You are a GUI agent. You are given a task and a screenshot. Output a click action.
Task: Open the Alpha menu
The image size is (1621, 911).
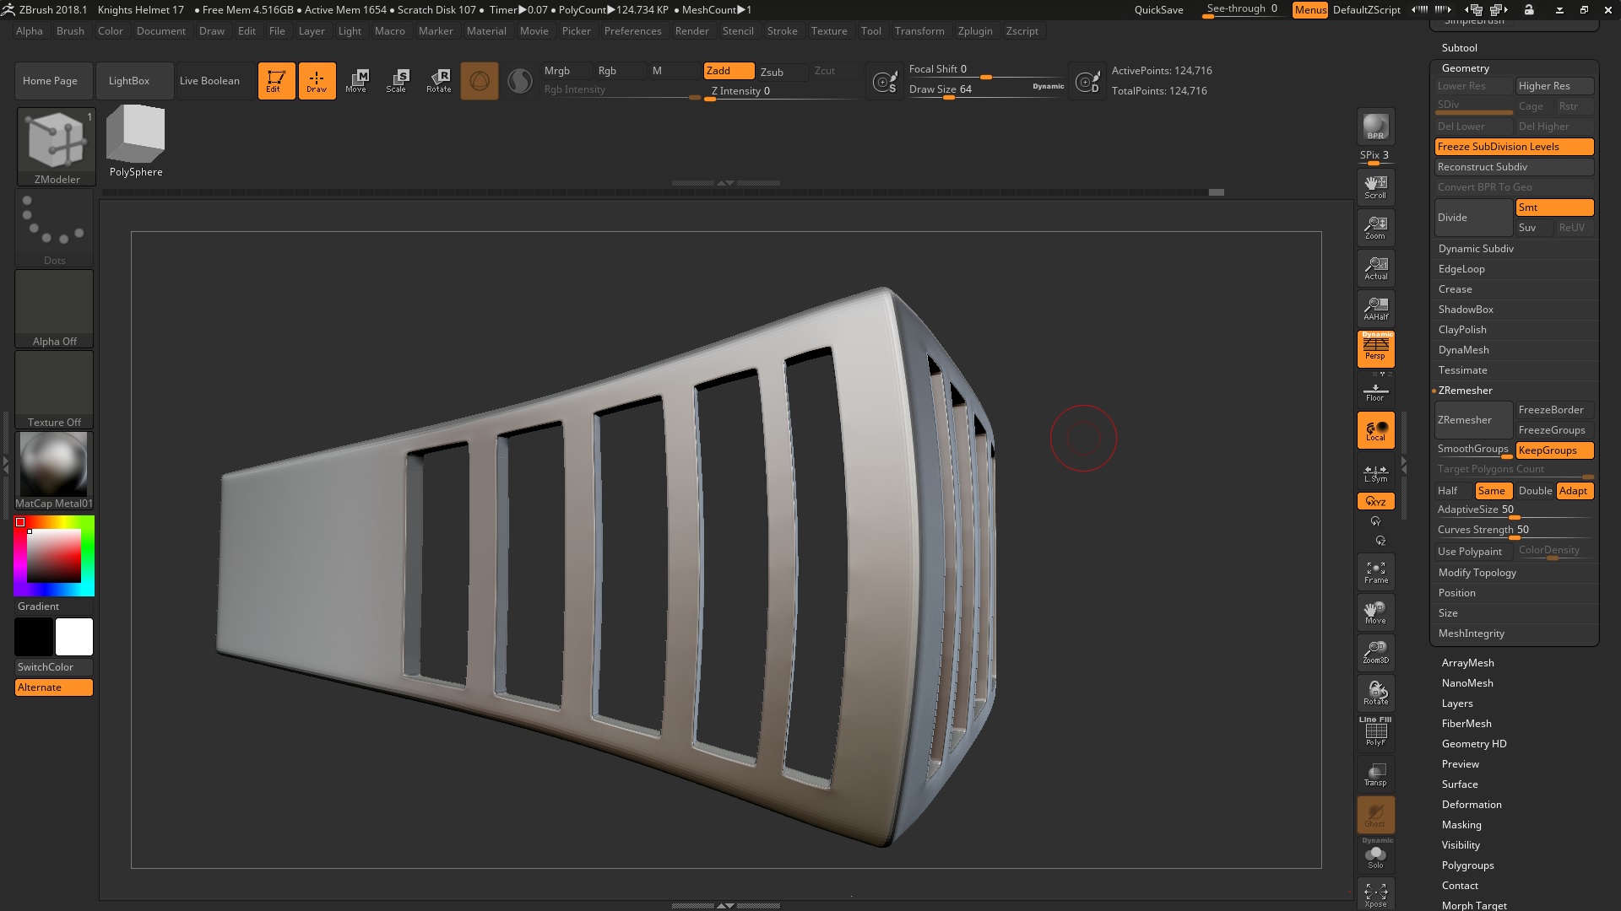point(30,31)
